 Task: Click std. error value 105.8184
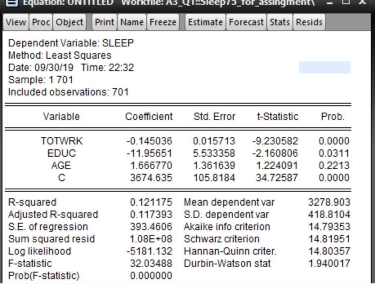tap(214, 178)
